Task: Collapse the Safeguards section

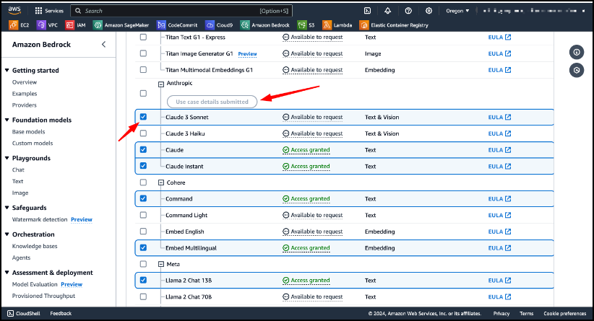Action: click(7, 208)
